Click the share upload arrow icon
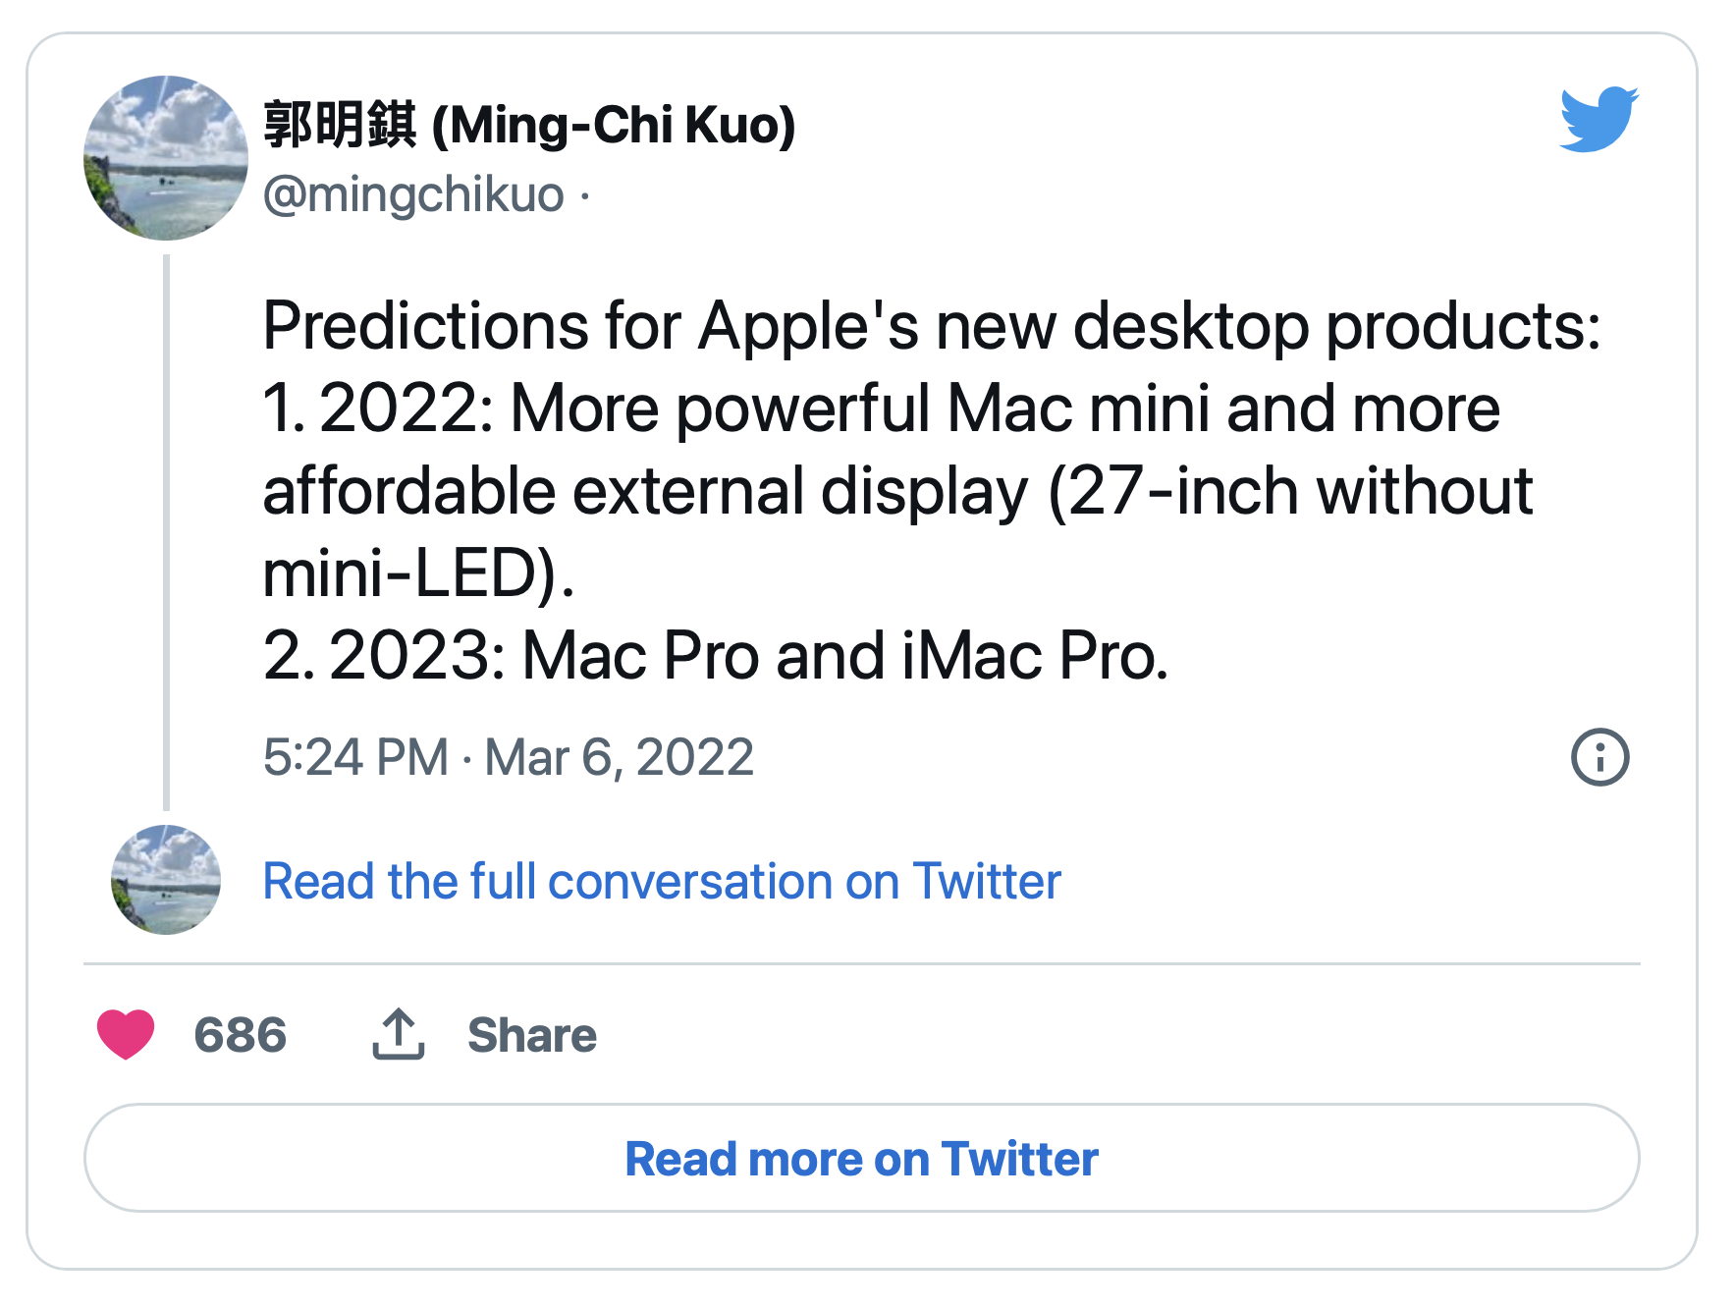Image resolution: width=1734 pixels, height=1308 pixels. click(x=398, y=1034)
